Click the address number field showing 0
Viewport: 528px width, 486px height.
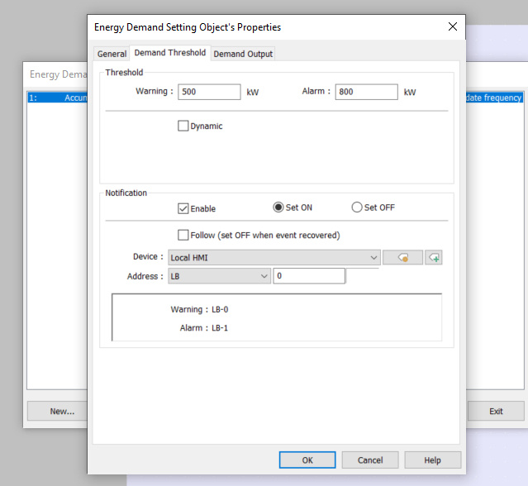click(x=309, y=276)
